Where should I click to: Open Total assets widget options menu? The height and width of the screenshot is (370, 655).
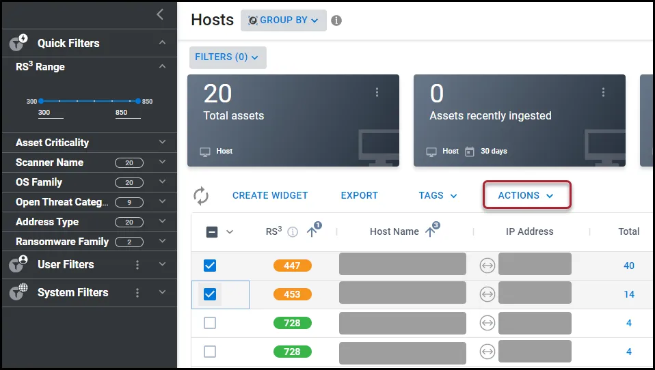pyautogui.click(x=377, y=92)
